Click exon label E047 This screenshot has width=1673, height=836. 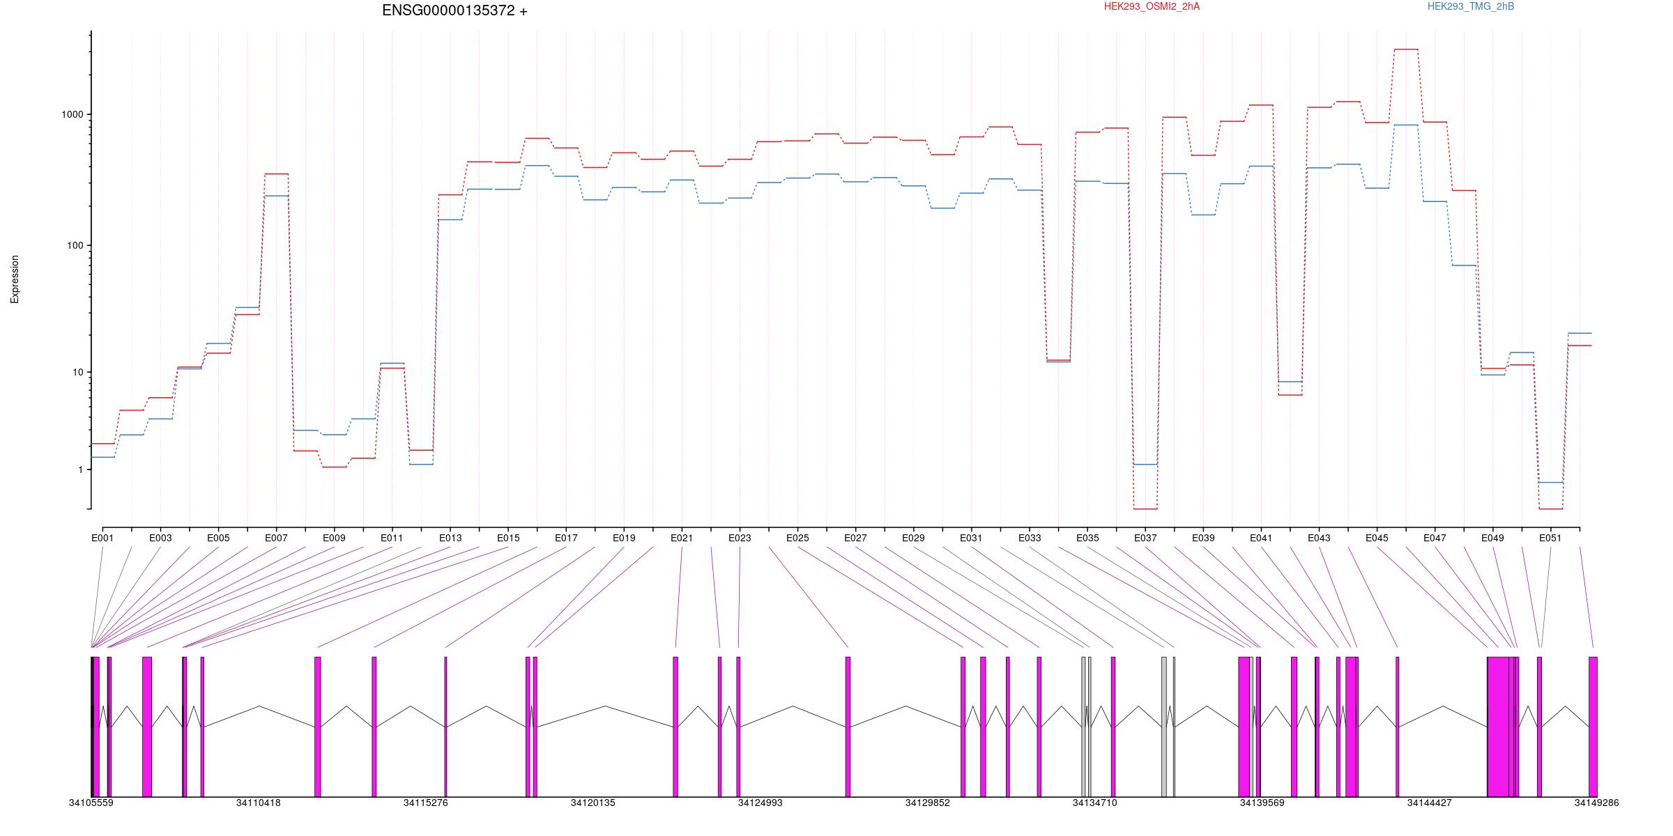point(1435,538)
